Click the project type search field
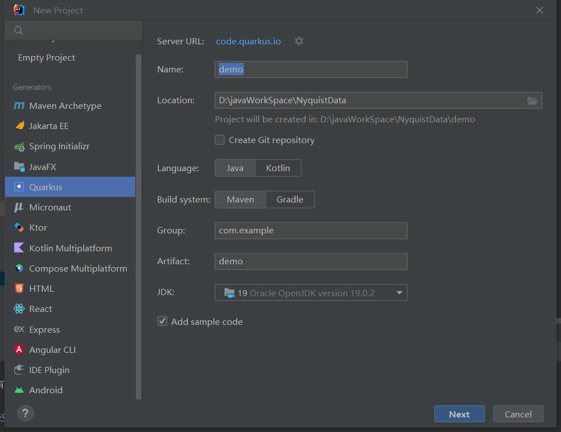The image size is (561, 432). 79,30
